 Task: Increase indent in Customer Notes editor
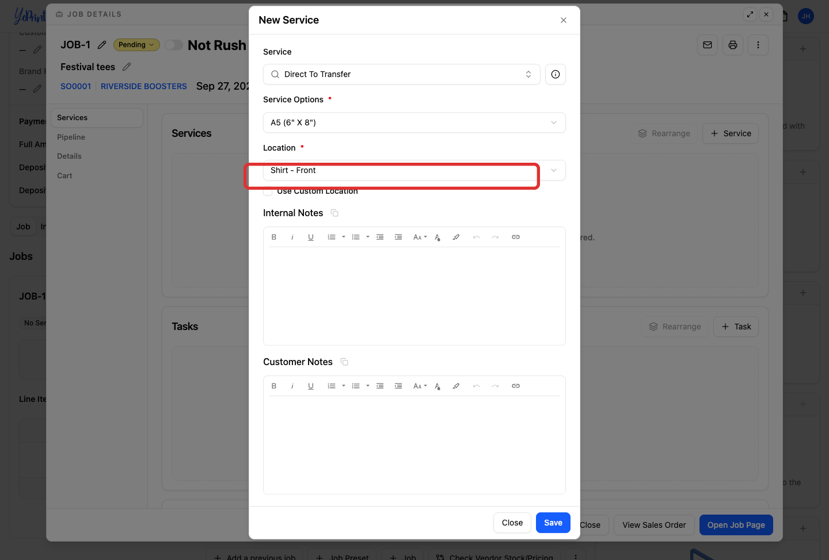click(x=398, y=386)
